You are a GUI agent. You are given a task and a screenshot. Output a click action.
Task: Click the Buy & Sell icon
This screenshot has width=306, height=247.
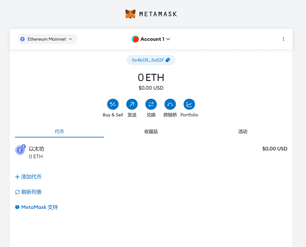pos(113,104)
